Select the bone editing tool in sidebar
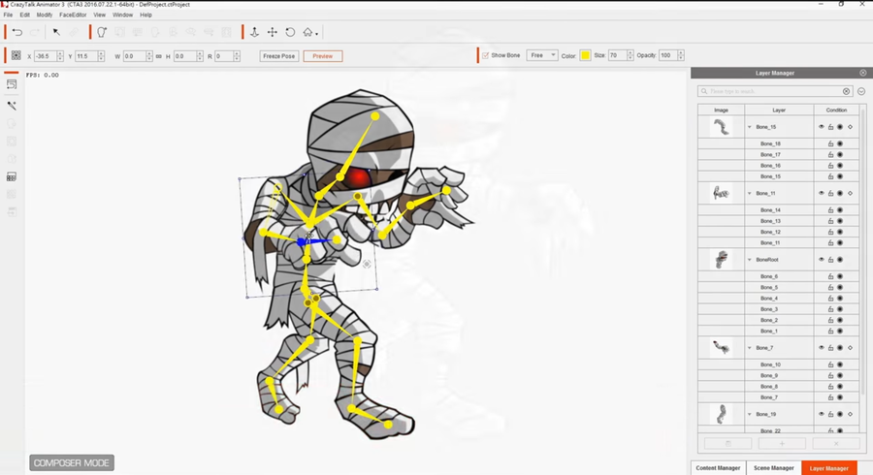 tap(12, 105)
